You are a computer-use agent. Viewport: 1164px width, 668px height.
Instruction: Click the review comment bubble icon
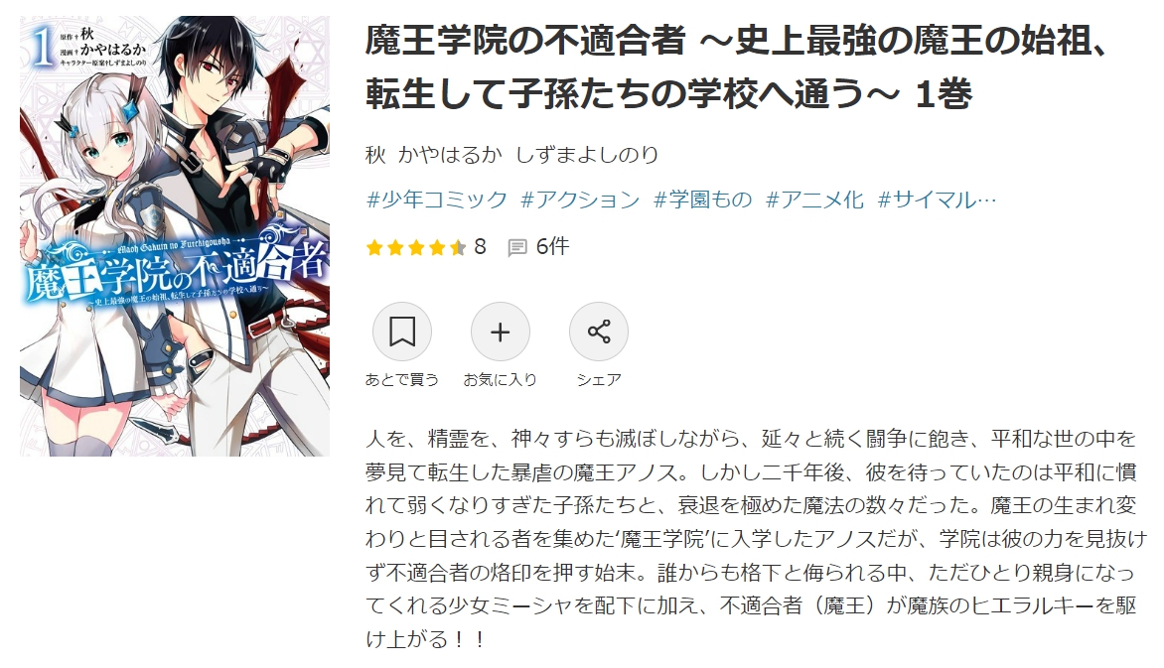coord(517,247)
